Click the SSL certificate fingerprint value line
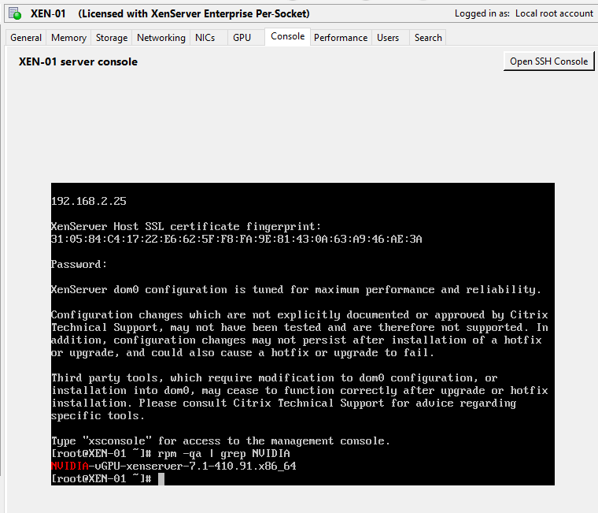This screenshot has height=513, width=598. 237,239
